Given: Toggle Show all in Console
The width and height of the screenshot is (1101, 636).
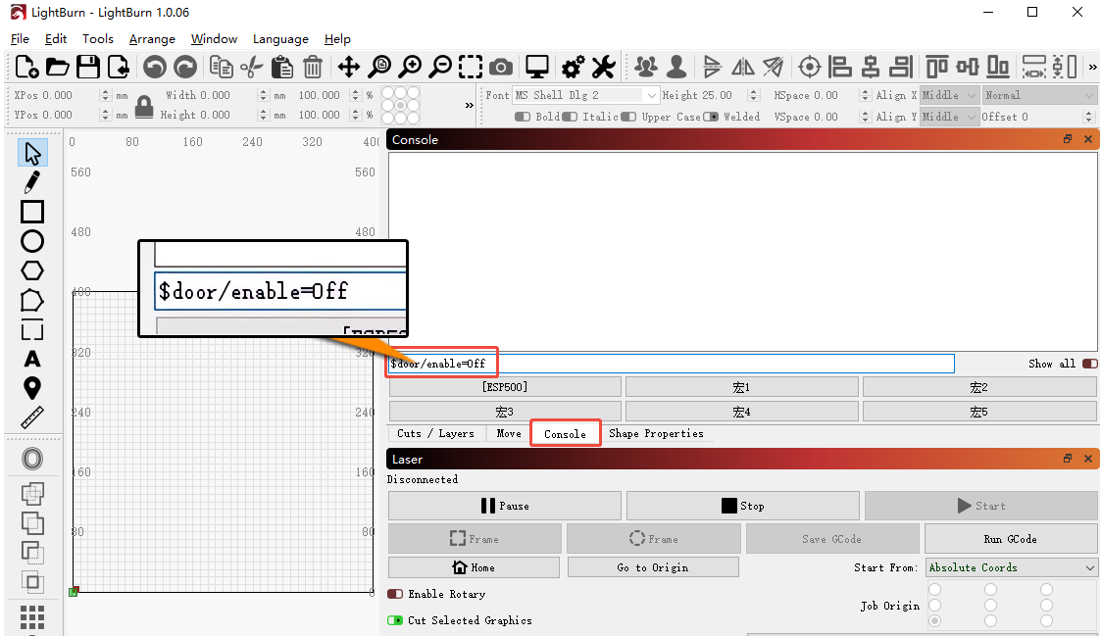Looking at the screenshot, I should tap(1090, 364).
